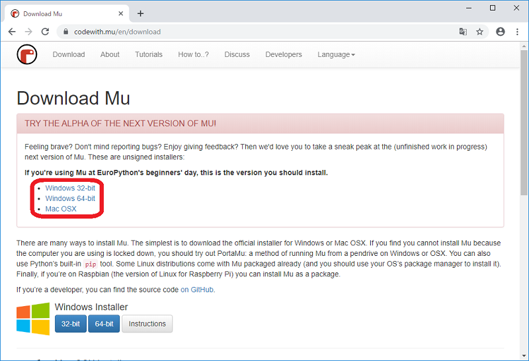Click the Windows Installer heading

point(91,307)
